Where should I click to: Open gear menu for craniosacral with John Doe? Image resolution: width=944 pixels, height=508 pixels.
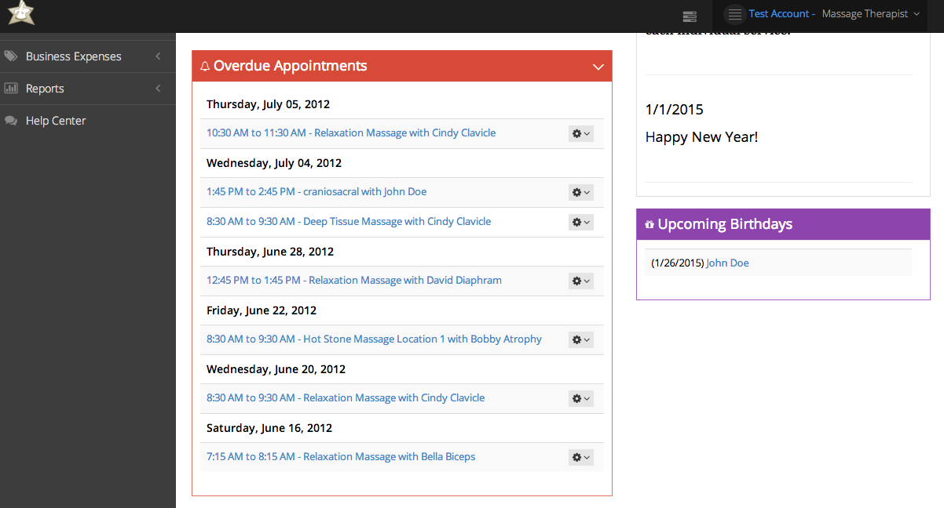point(580,193)
